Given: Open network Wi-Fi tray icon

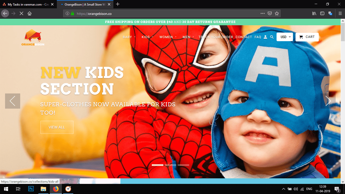Looking at the screenshot, I should [x=302, y=189].
